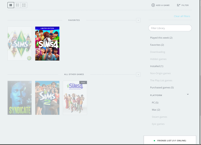Collapse the All Other Games section
The width and height of the screenshot is (201, 145).
[x=138, y=74]
